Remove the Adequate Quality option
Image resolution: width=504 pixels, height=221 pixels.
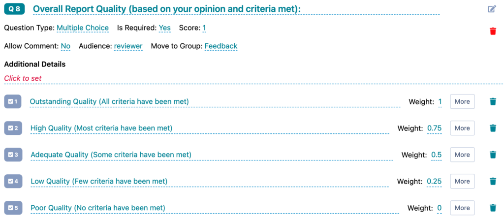click(493, 155)
